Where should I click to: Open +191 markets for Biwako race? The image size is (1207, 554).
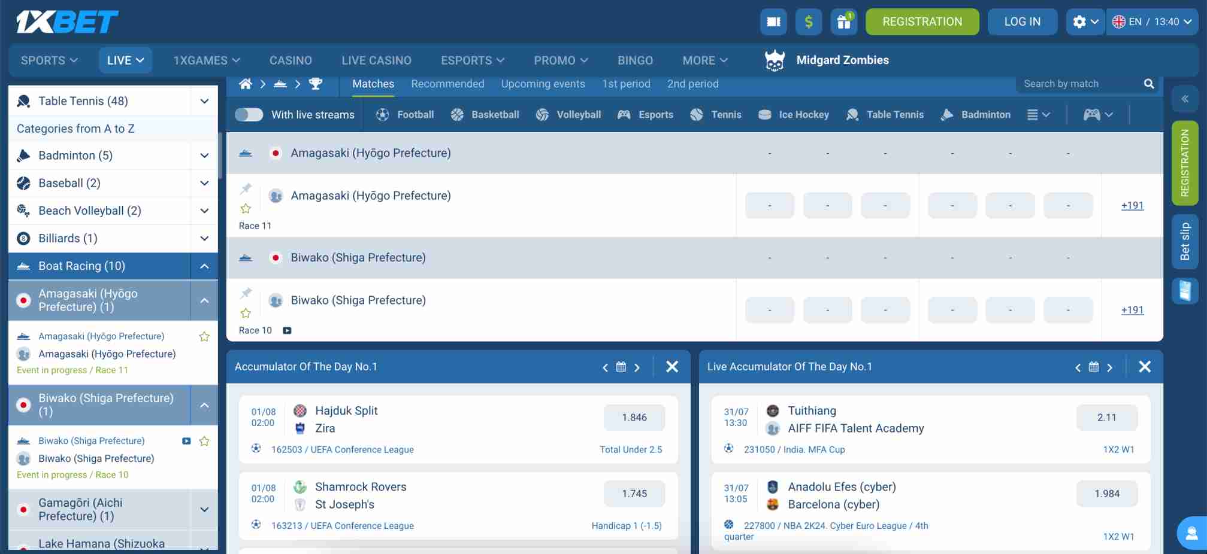[x=1132, y=311]
